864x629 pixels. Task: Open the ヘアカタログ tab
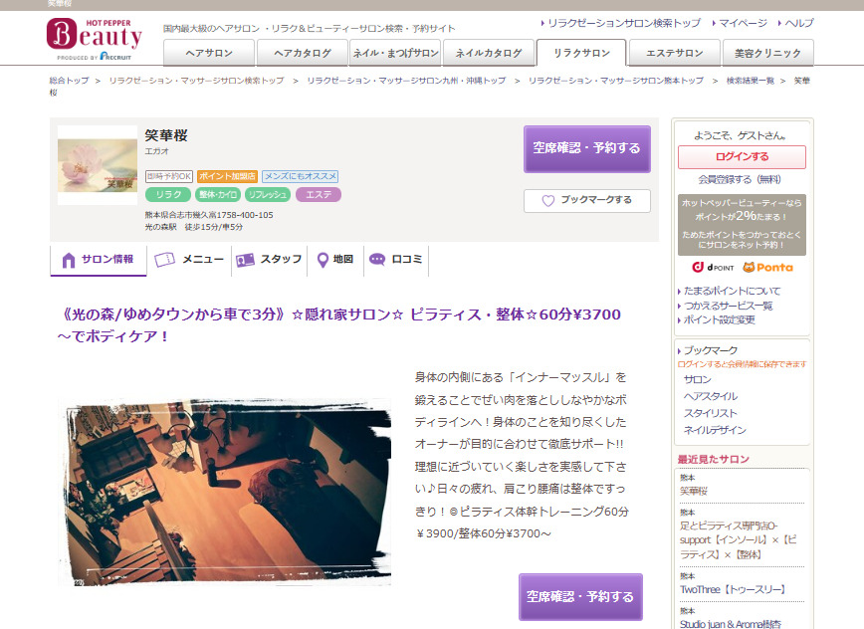click(x=303, y=53)
